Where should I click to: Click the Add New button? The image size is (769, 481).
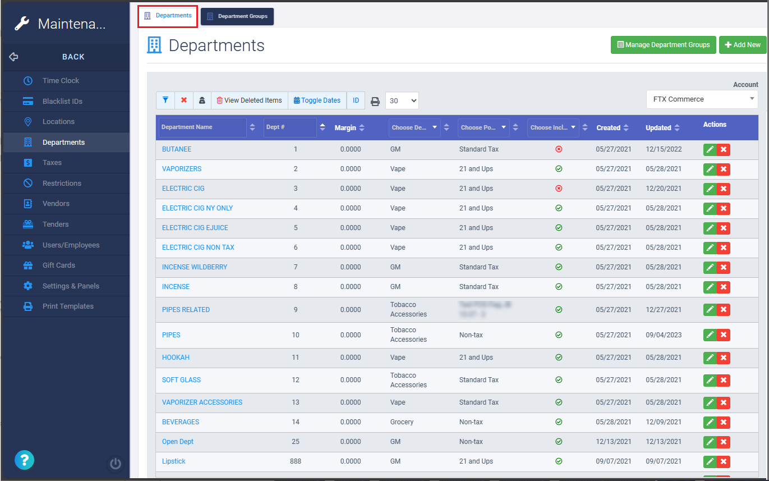(743, 45)
